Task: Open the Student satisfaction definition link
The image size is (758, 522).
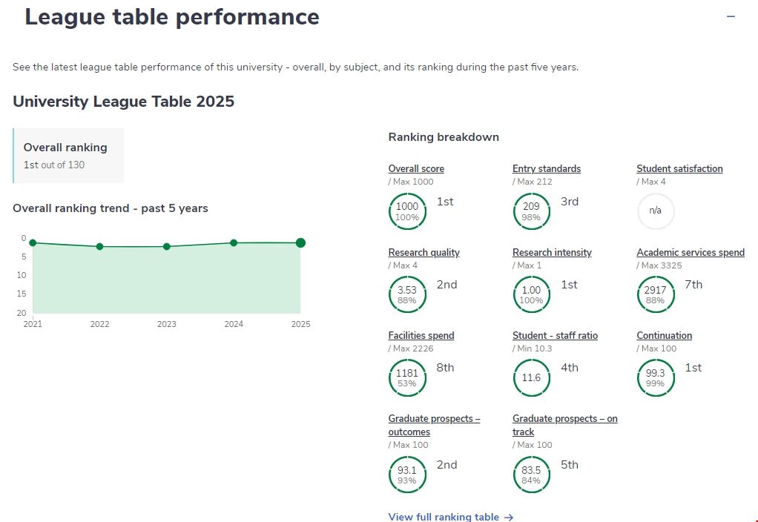Action: point(679,169)
